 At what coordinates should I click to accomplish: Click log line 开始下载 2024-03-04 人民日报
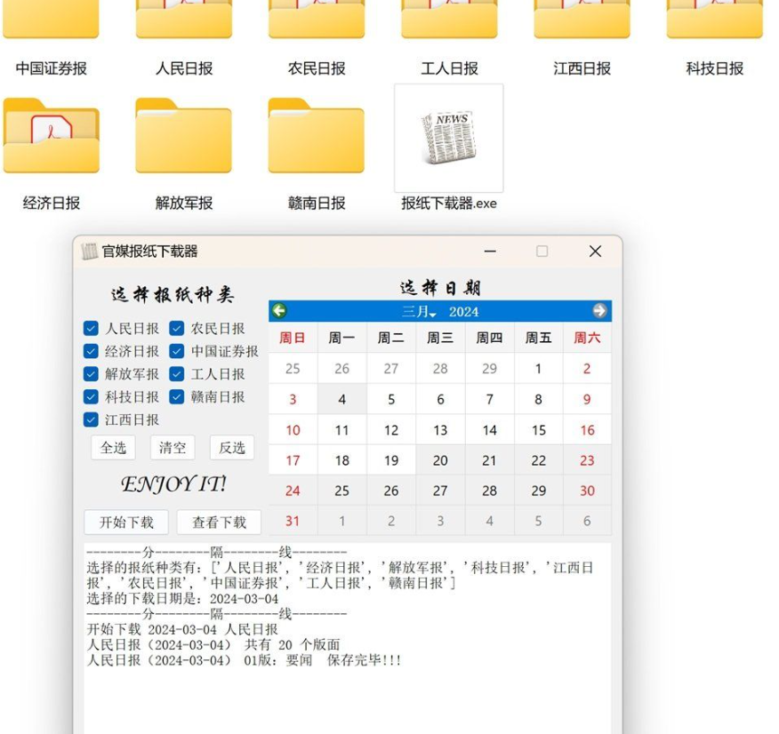click(182, 630)
